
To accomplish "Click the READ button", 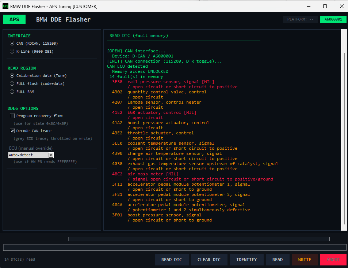I will (278, 260).
